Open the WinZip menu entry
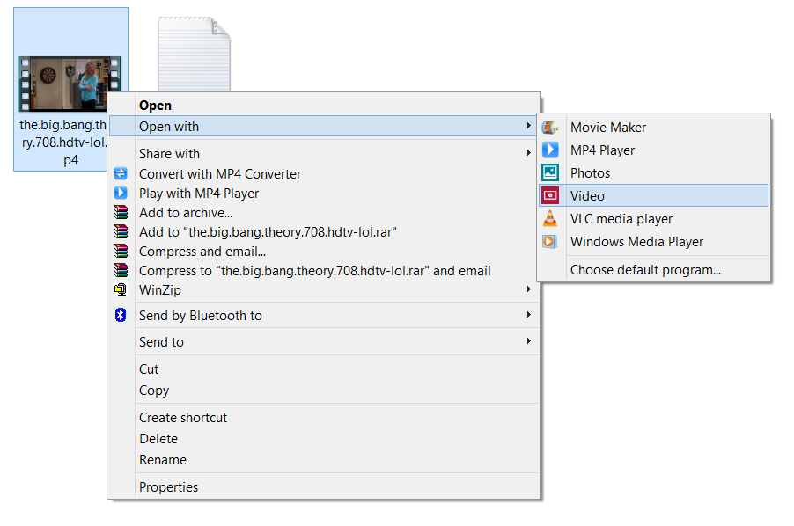Image resolution: width=794 pixels, height=526 pixels. (324, 289)
